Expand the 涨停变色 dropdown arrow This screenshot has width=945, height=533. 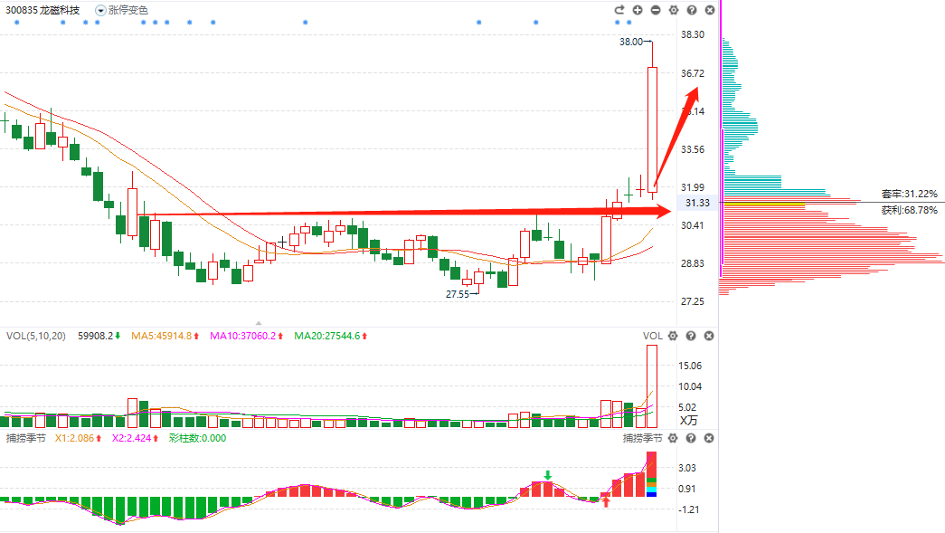pos(100,10)
